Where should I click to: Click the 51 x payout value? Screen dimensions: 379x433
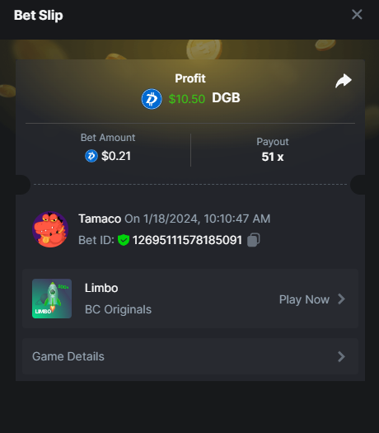[x=273, y=157]
